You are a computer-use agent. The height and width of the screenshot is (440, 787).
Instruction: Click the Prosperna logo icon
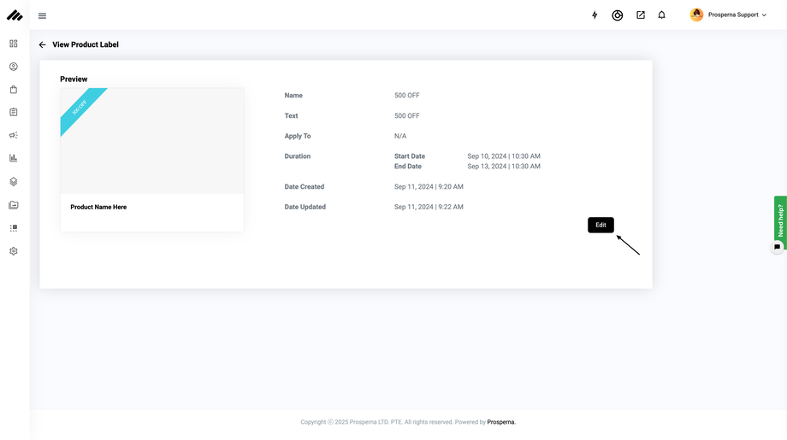(15, 15)
